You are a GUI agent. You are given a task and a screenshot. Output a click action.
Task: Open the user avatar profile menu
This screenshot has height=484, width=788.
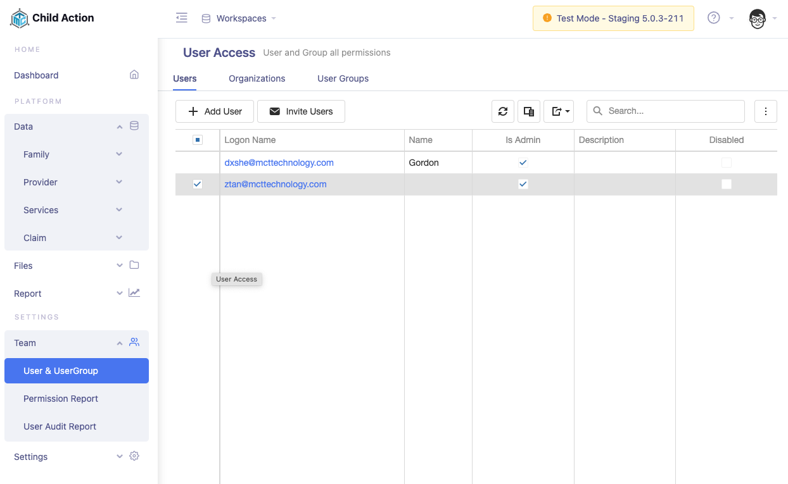[757, 19]
